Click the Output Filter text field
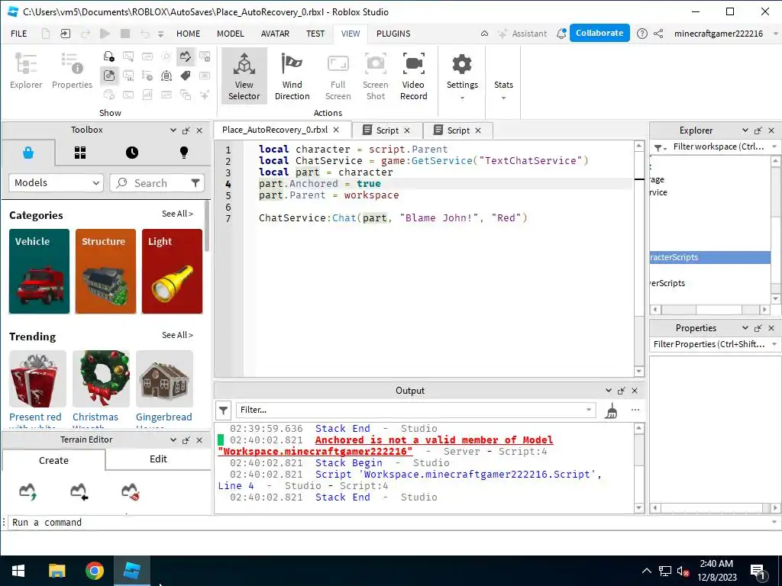Screen dimensions: 782x586 pos(415,410)
